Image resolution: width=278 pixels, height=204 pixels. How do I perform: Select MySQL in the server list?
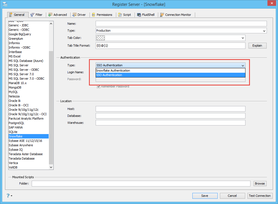click(x=29, y=92)
